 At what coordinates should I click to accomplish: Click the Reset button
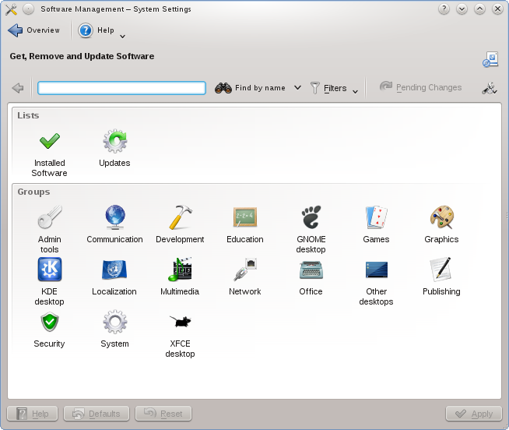(x=163, y=414)
